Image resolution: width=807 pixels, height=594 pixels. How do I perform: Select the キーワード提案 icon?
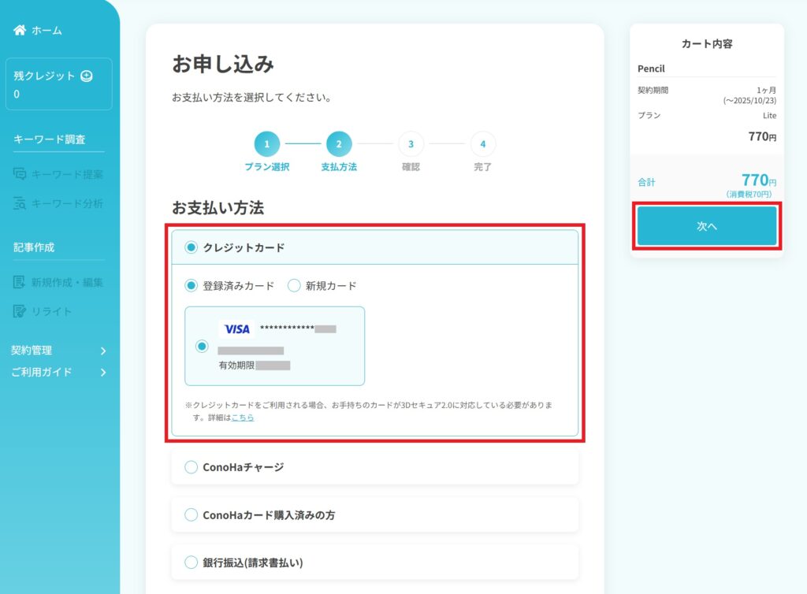coord(20,173)
